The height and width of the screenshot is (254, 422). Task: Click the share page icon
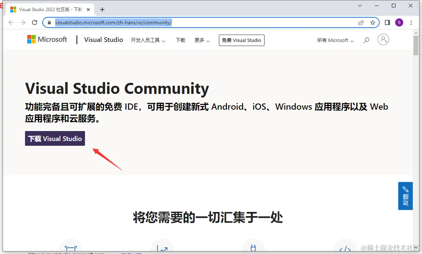[x=361, y=22]
